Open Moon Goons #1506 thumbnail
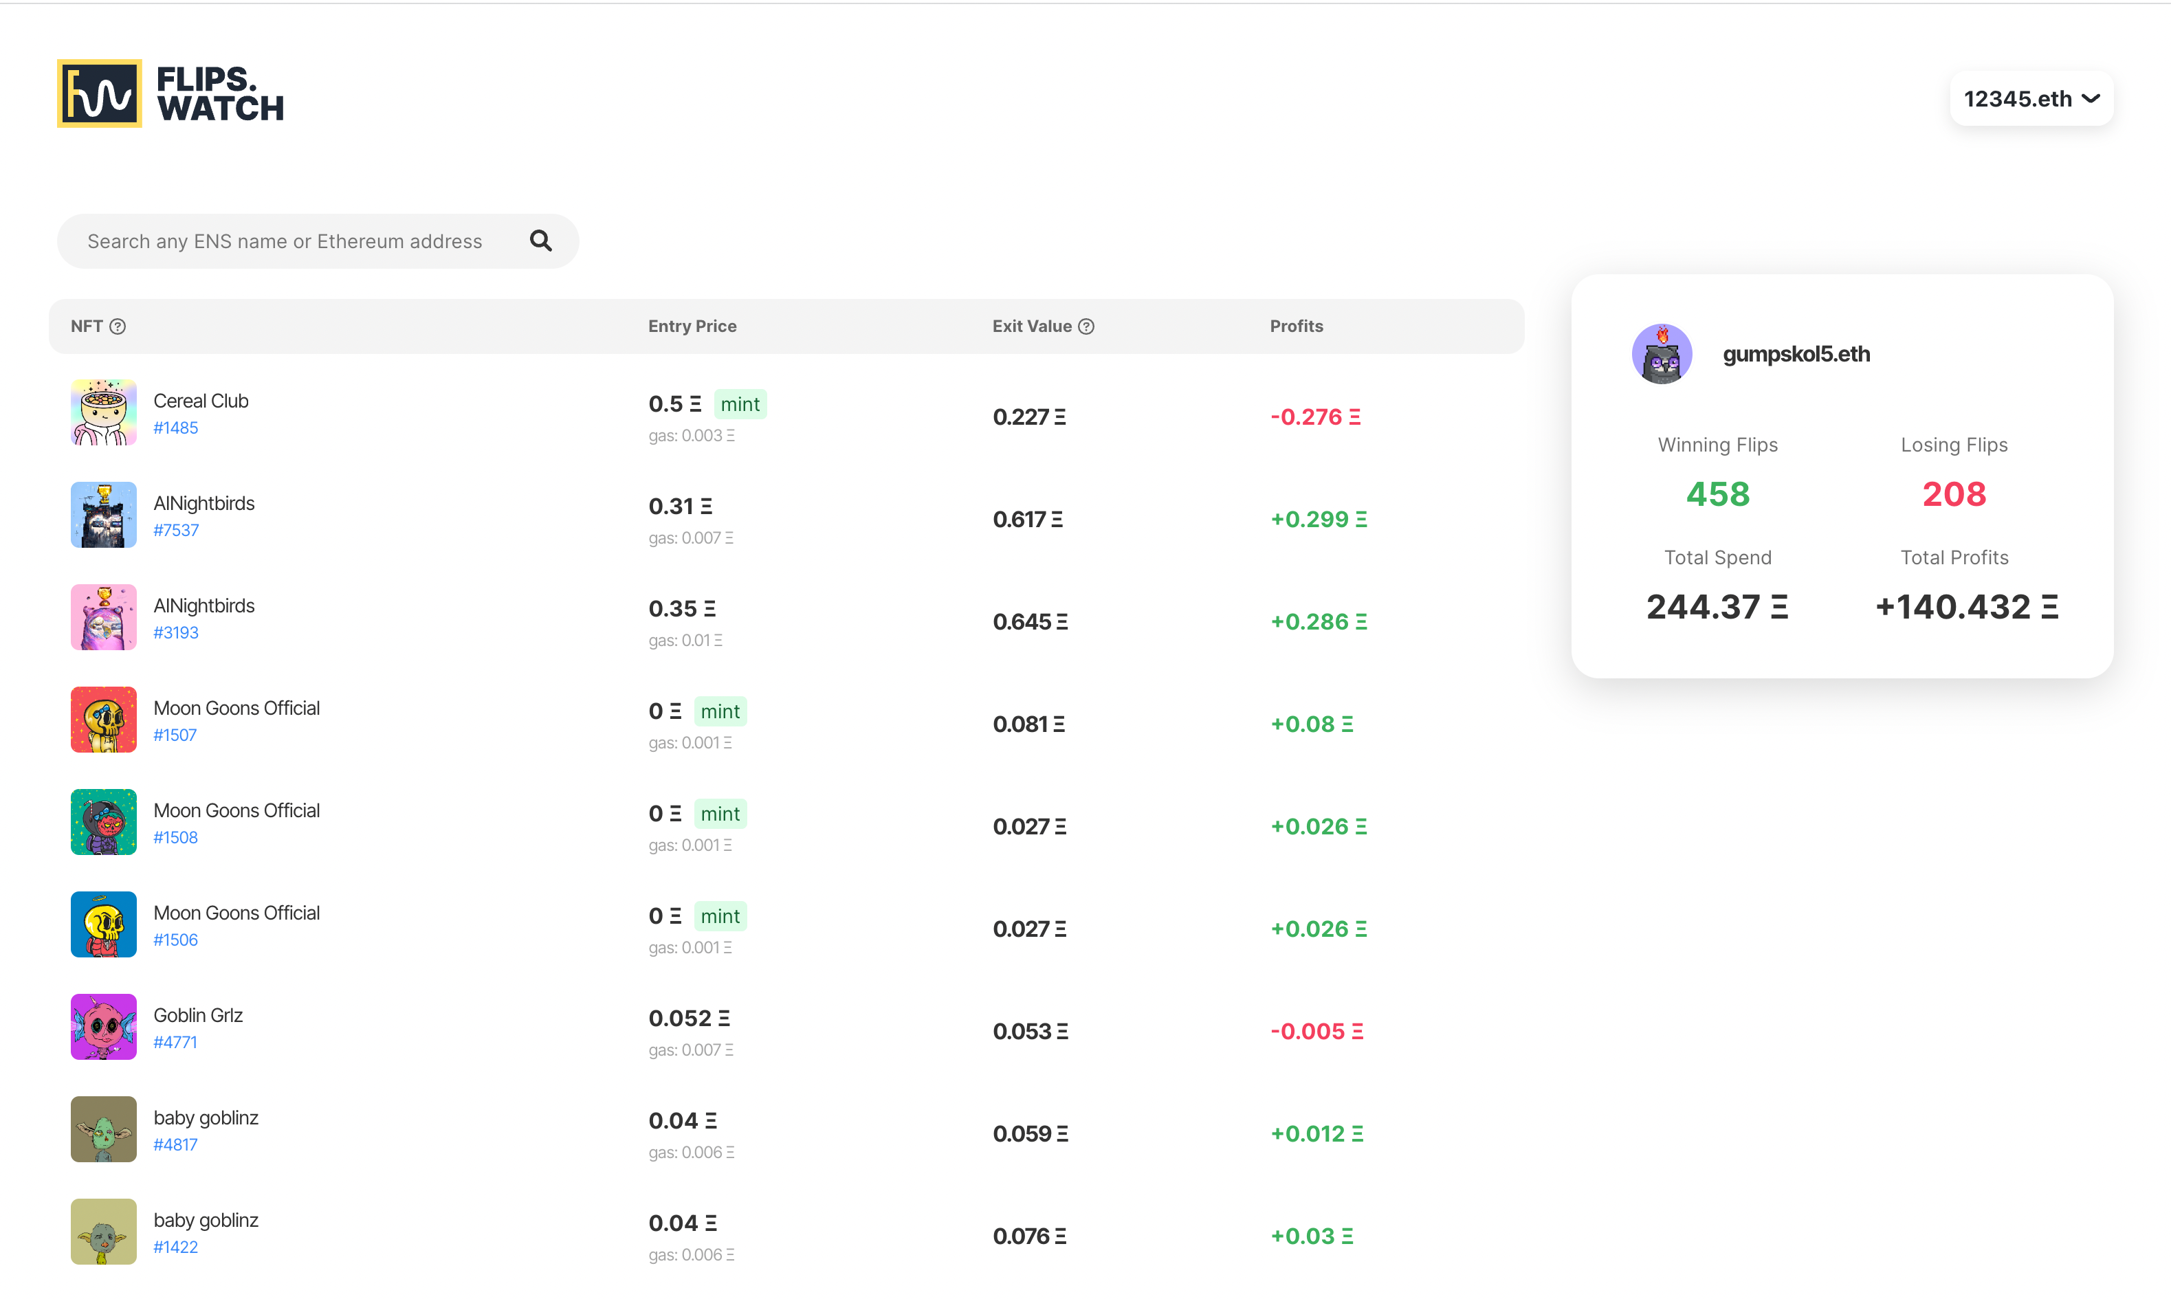Viewport: 2171px width, 1299px height. point(103,924)
